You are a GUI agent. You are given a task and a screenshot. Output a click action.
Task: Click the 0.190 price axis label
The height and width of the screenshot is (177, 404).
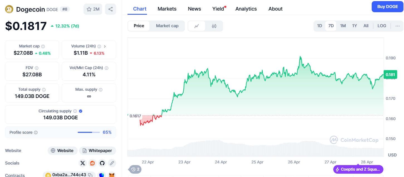pos(391,58)
